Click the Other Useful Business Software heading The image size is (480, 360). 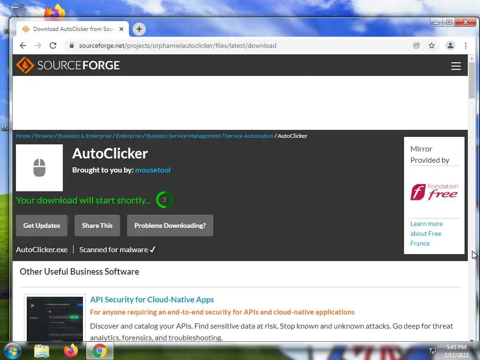pos(79,271)
